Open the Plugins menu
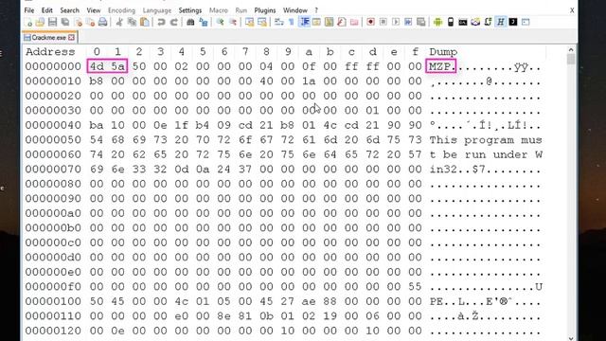This screenshot has height=341, width=606. [265, 10]
